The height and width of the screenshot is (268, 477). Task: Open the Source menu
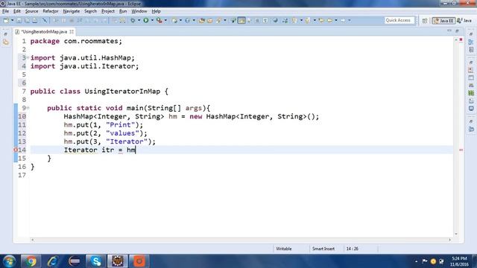click(x=31, y=11)
